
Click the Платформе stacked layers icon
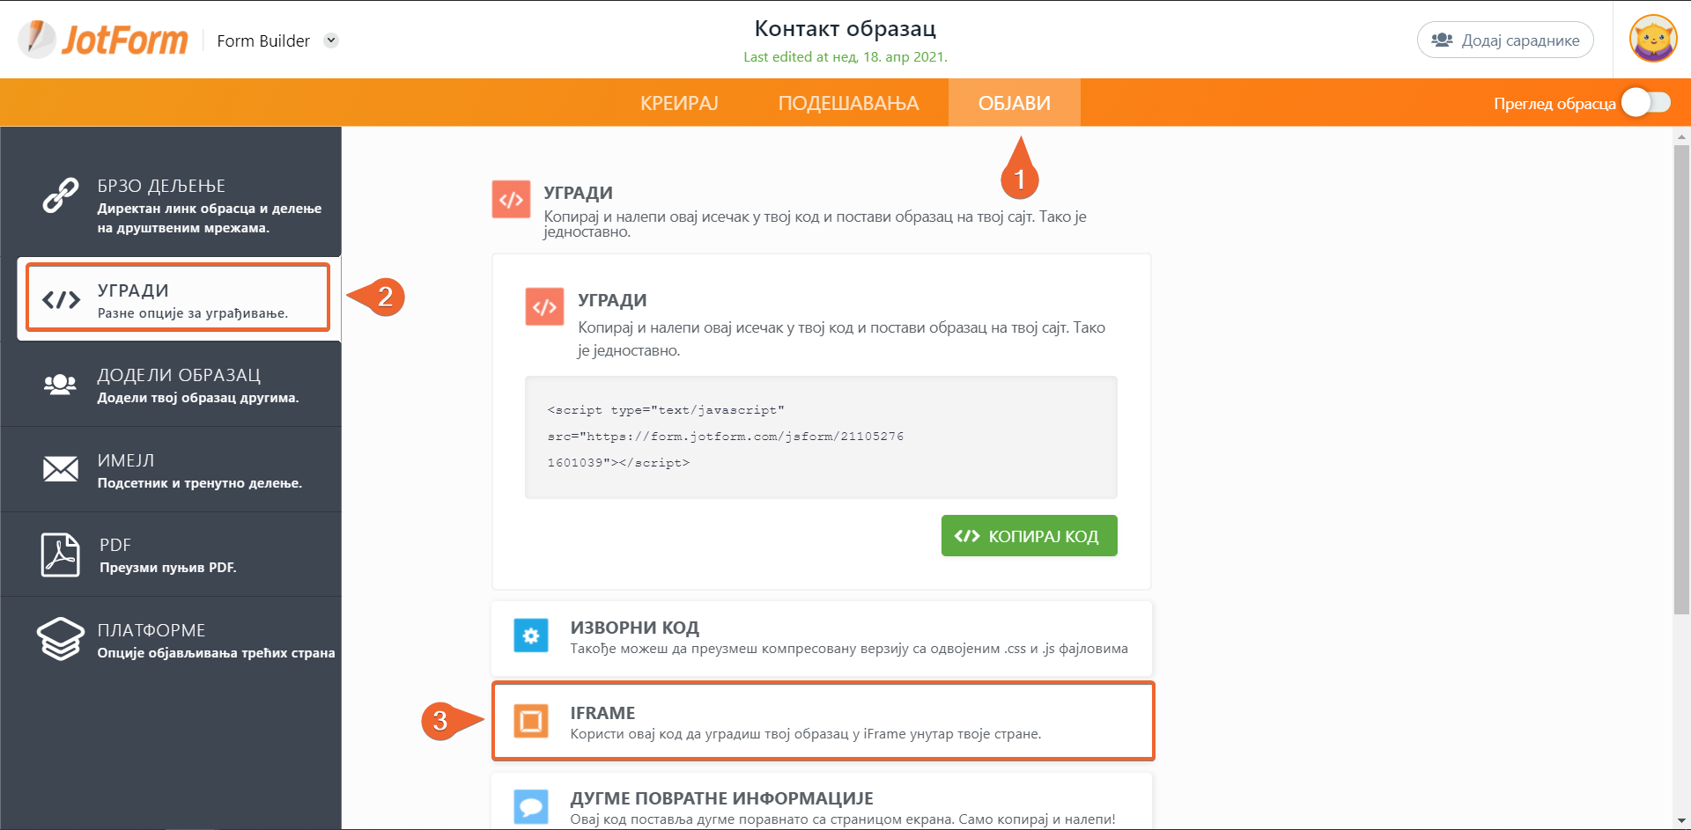60,639
